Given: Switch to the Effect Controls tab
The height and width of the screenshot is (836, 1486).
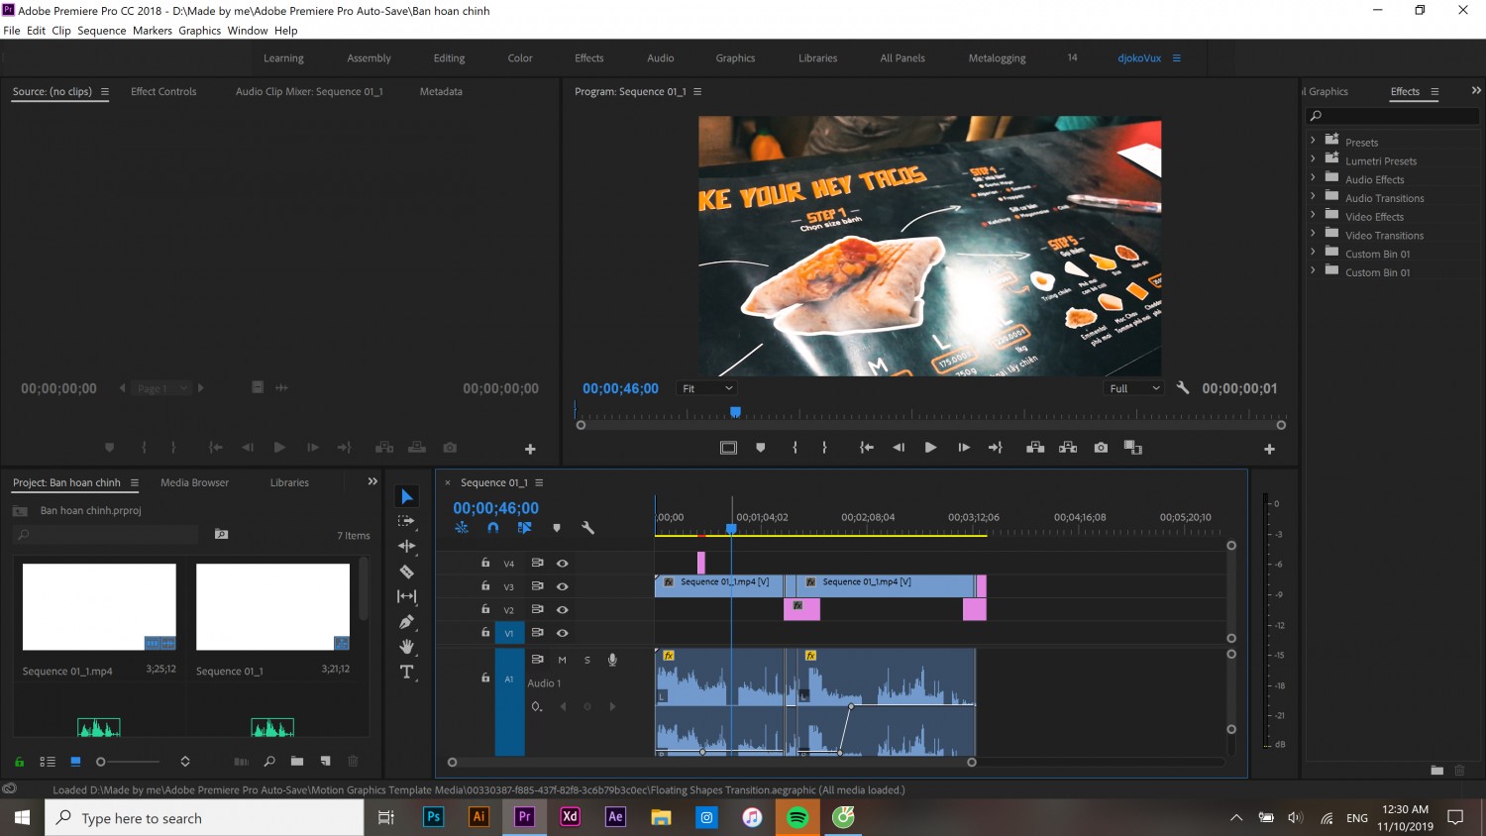Looking at the screenshot, I should click(x=163, y=91).
